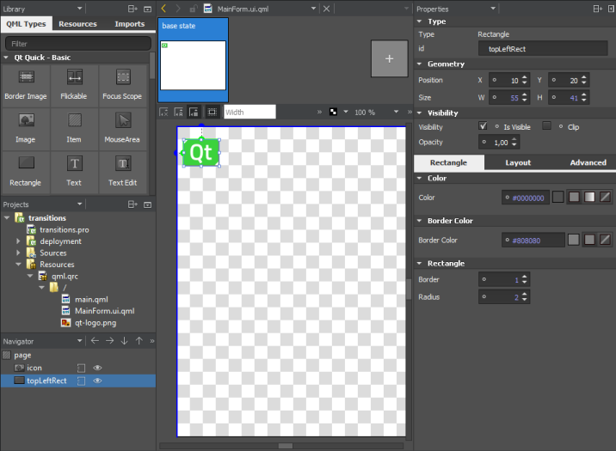Select the Focus Scope QML type

[x=122, y=86]
